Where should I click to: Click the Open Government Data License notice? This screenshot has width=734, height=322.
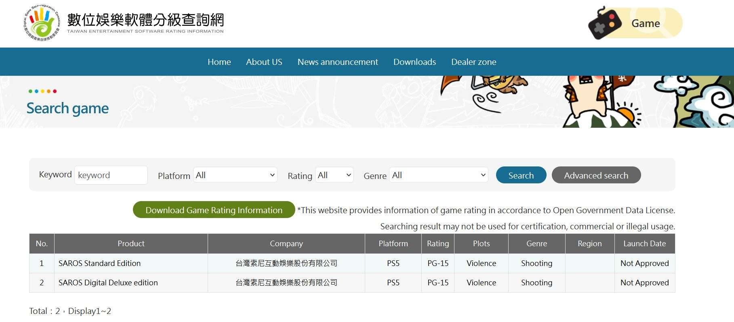pyautogui.click(x=486, y=210)
